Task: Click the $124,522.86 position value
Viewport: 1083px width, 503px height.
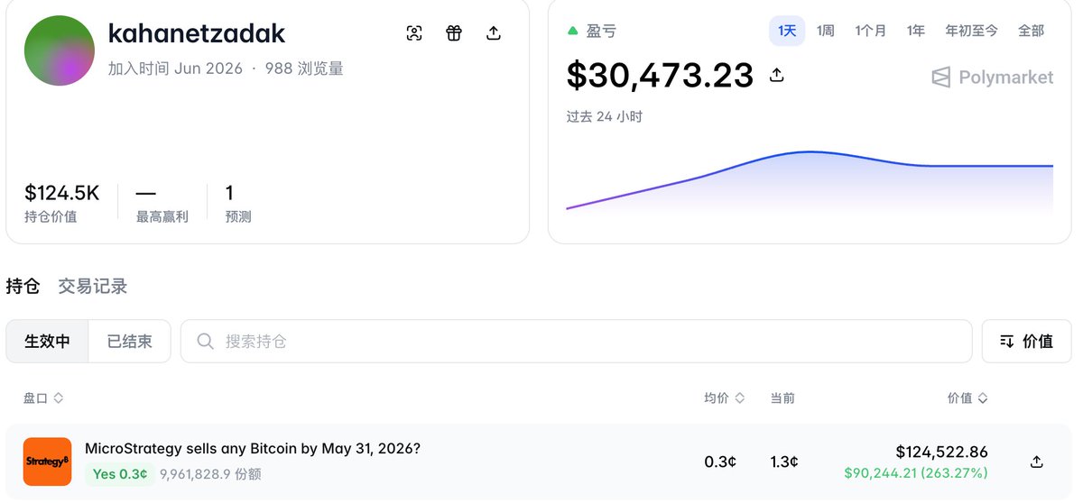Action: pyautogui.click(x=941, y=452)
